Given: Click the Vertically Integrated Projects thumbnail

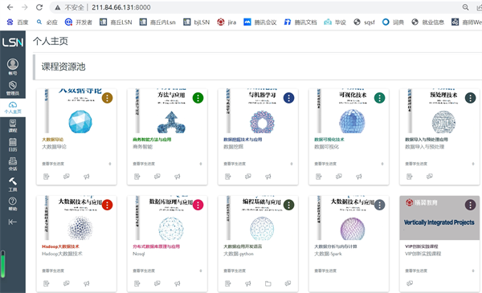Looking at the screenshot, I should click(x=439, y=218).
